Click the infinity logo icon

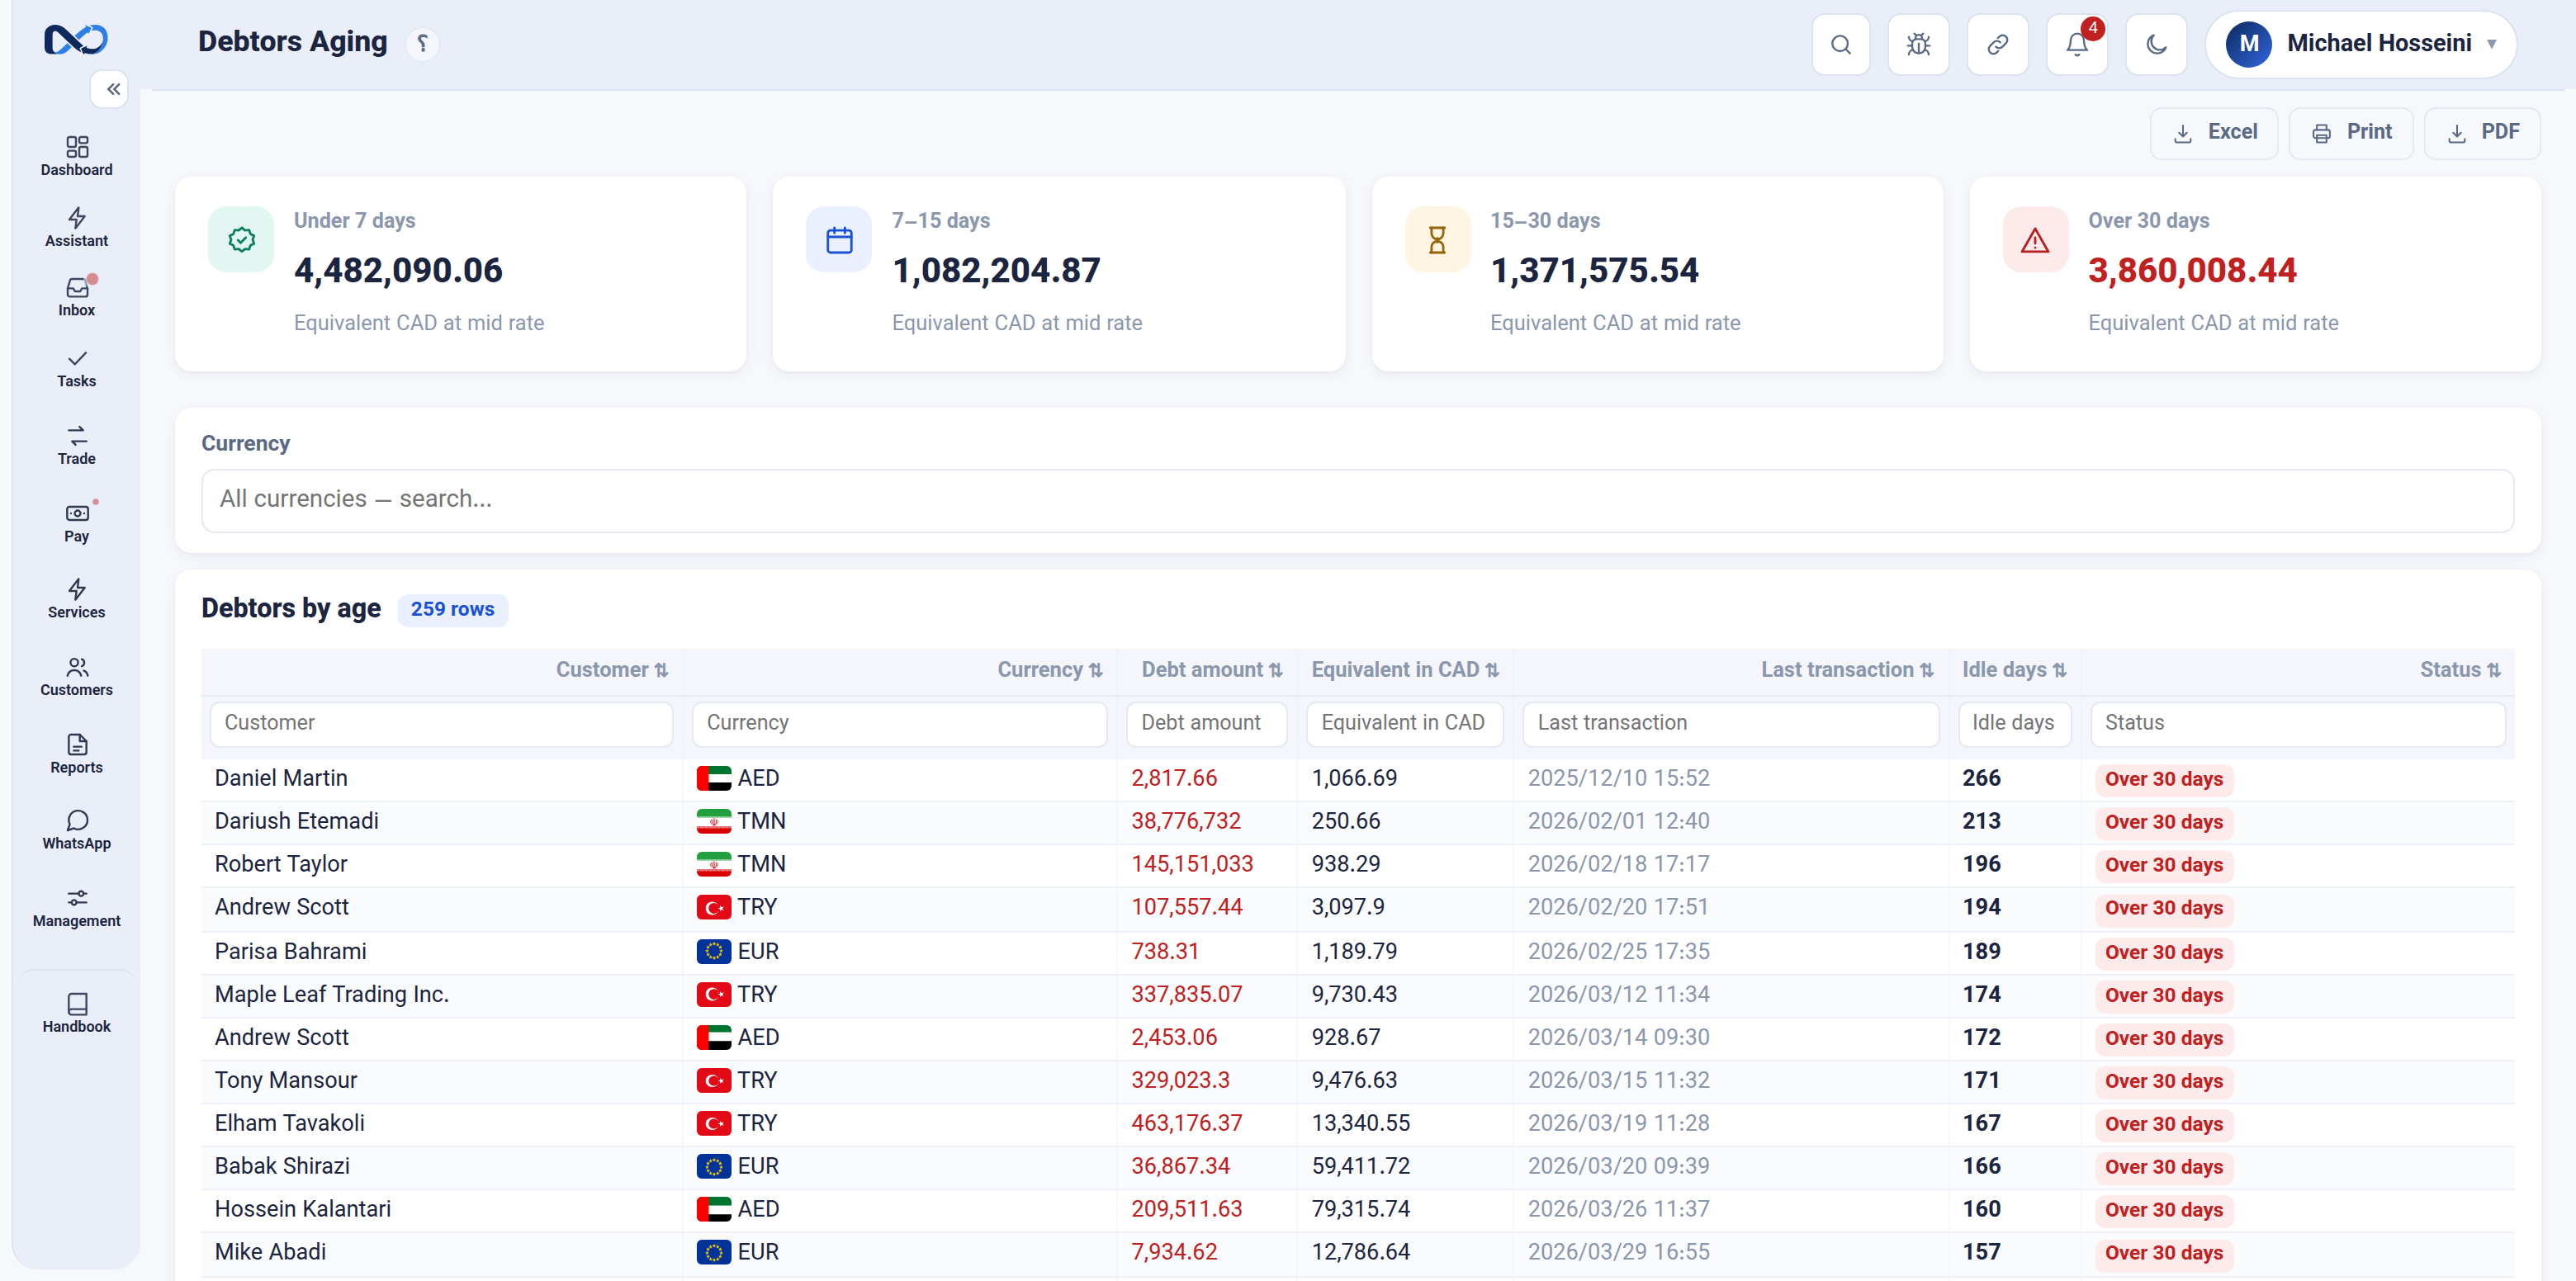(x=76, y=39)
